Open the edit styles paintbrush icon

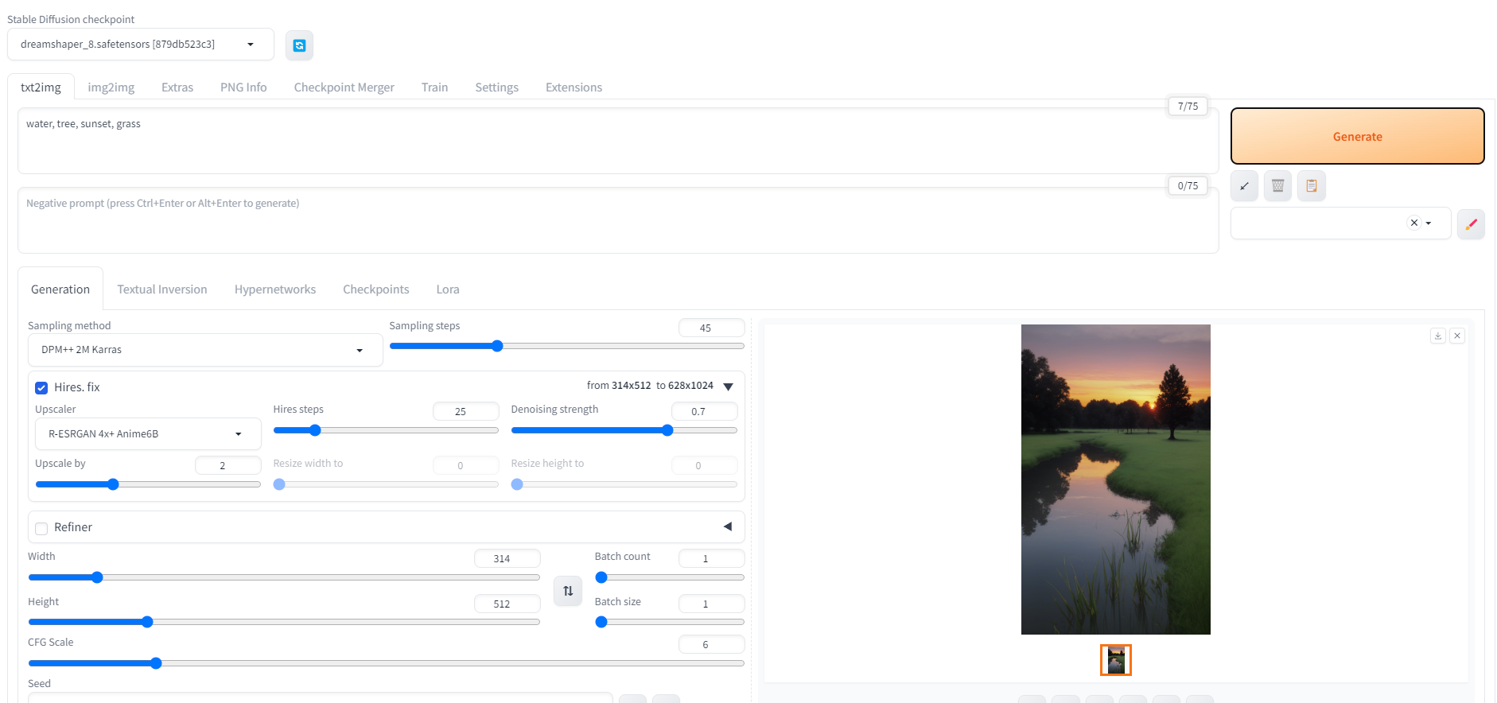tap(1471, 224)
